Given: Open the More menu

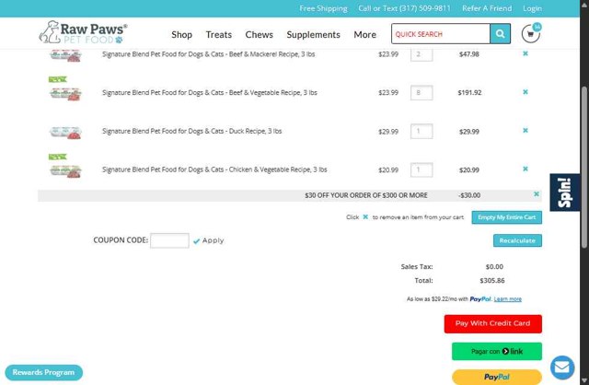Looking at the screenshot, I should coord(364,35).
